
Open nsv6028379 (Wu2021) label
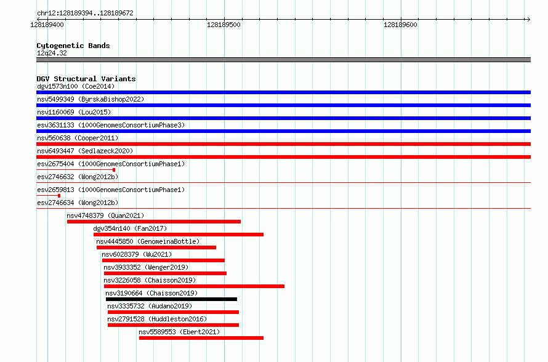tap(137, 254)
